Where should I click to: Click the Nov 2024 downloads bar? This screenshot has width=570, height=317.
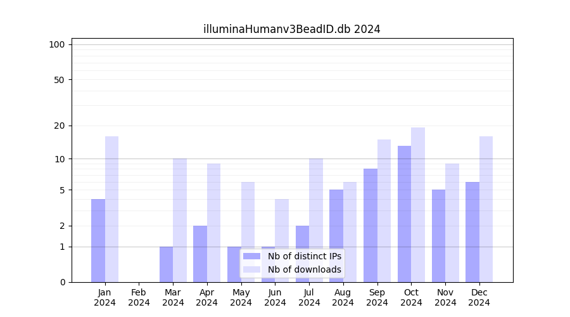coord(452,223)
